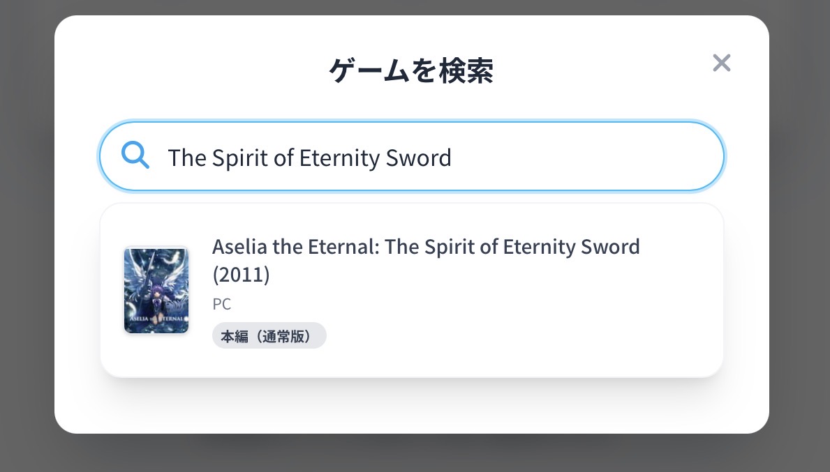Click the ゲームを検索 dialog heading

click(411, 70)
